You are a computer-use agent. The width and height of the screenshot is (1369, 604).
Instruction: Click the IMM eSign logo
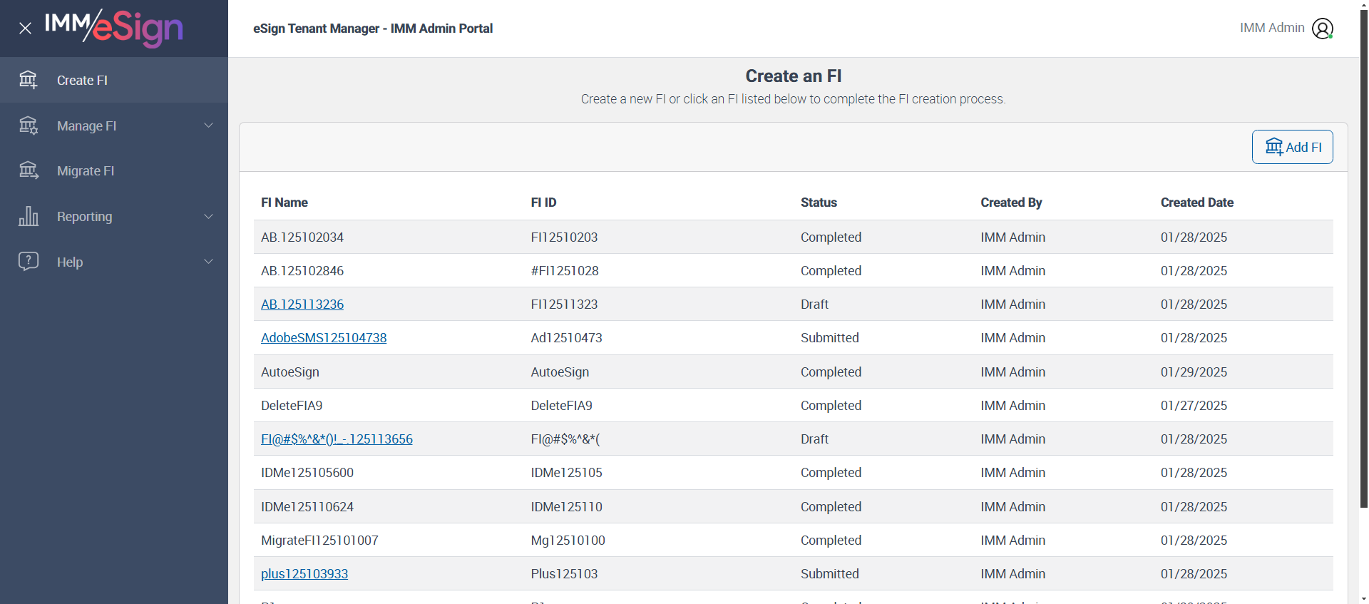(114, 28)
